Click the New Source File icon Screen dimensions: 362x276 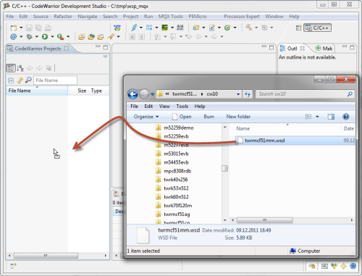pos(212,28)
